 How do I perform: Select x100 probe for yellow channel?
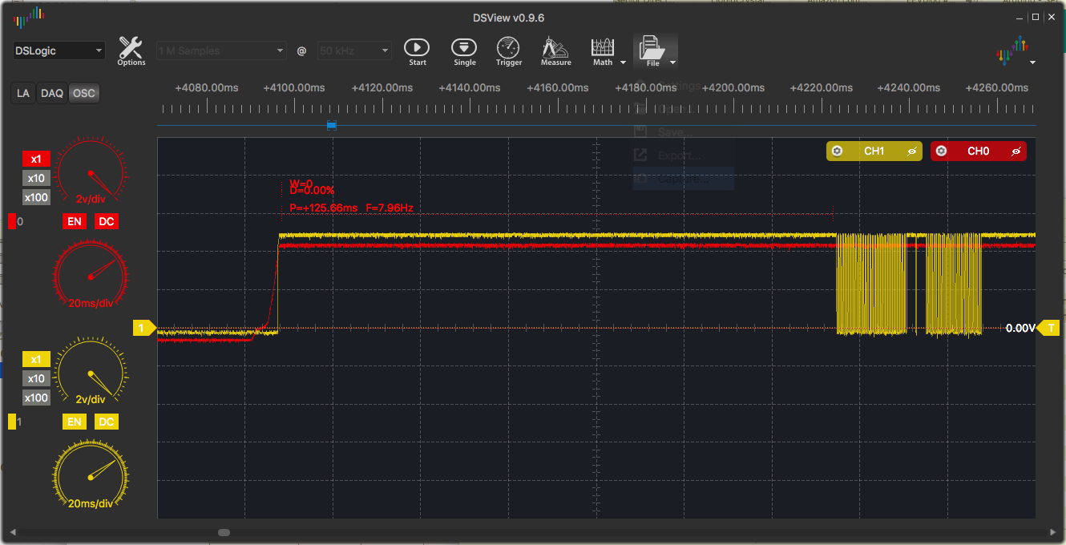(x=36, y=398)
